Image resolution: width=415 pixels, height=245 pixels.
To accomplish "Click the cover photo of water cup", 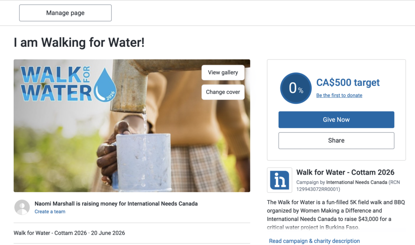I will [x=132, y=126].
